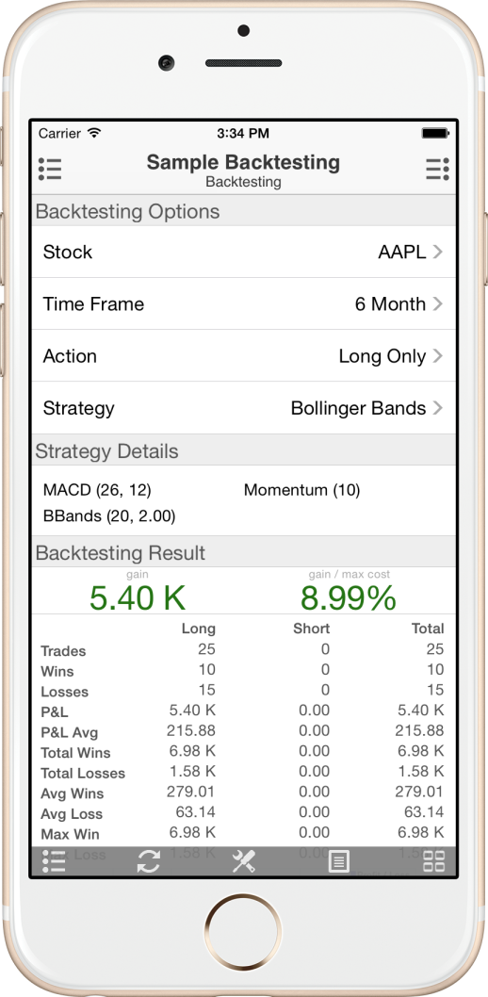Tap the battery indicator in status bar
Screen dimensions: 488x997
click(x=435, y=134)
